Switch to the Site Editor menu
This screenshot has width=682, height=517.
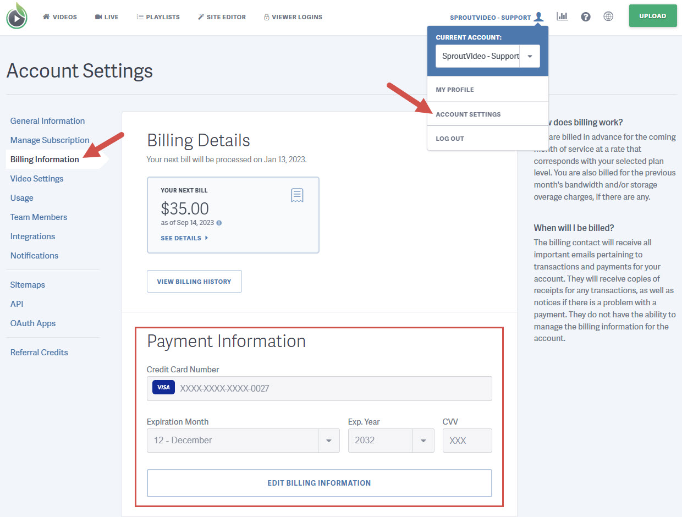(222, 17)
